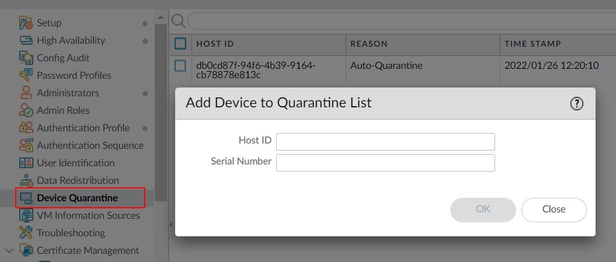This screenshot has width=616, height=262.
Task: Collapse the Certificate Management tree node
Action: [9, 250]
